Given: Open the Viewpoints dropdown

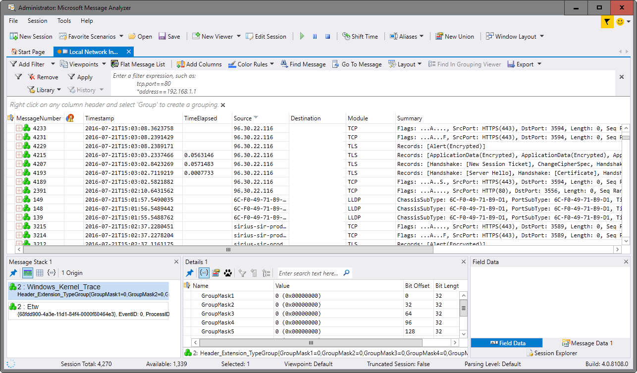Looking at the screenshot, I should [104, 64].
